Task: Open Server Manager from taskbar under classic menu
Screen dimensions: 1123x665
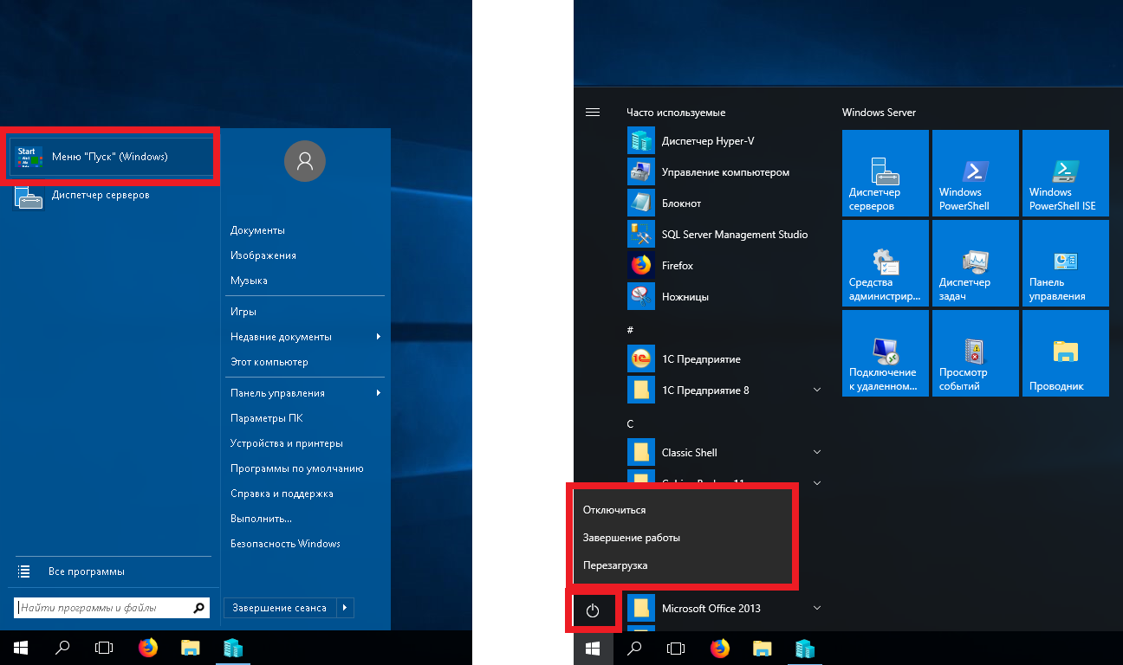Action: [233, 648]
